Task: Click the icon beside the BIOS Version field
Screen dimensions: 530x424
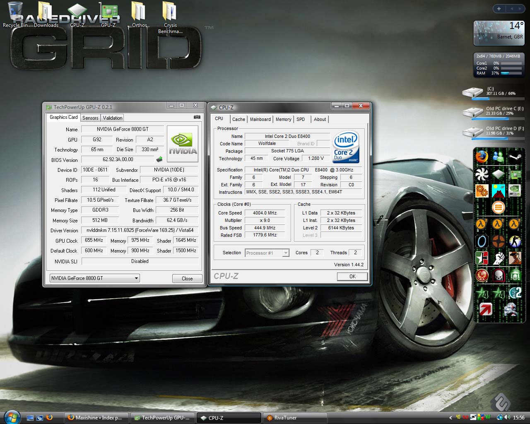Action: 159,159
